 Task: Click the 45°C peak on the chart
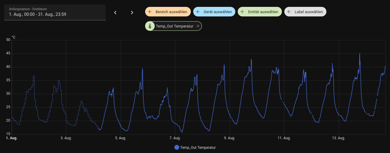click(360, 54)
